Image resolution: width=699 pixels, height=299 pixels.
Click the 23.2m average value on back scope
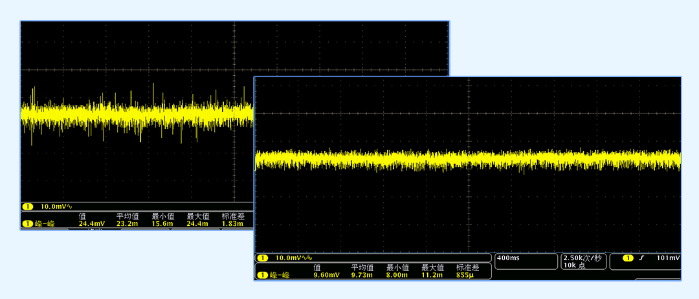(127, 224)
